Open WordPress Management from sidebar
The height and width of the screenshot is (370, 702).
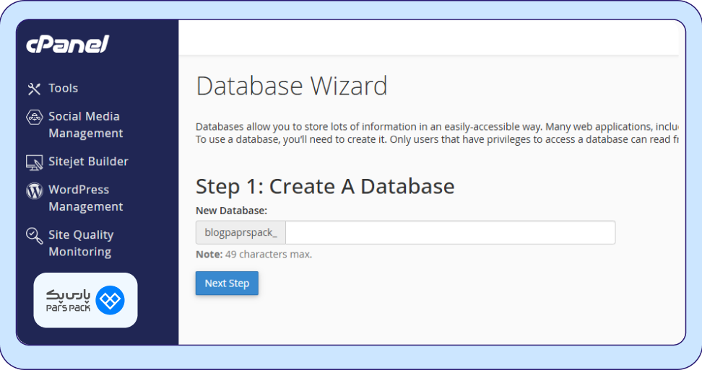click(85, 198)
